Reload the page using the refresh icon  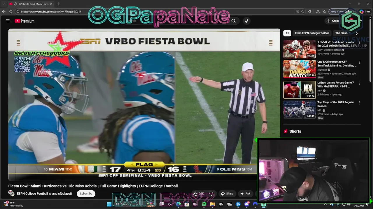[11, 12]
